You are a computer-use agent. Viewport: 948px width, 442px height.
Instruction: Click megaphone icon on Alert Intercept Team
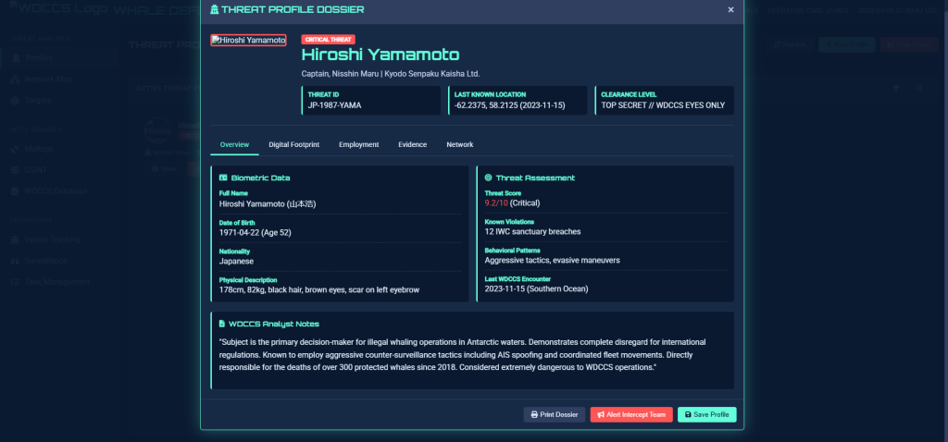(x=601, y=415)
